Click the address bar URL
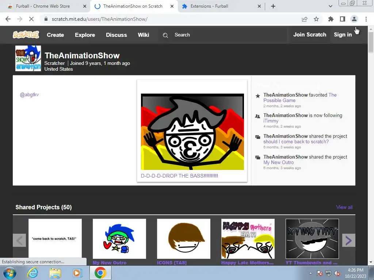The width and height of the screenshot is (374, 280). tap(99, 19)
